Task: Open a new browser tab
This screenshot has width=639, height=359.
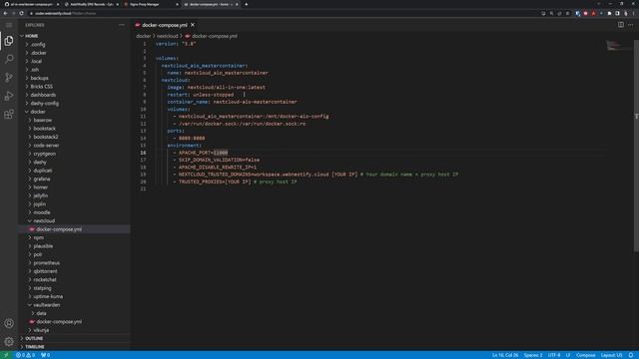Action: click(x=247, y=4)
